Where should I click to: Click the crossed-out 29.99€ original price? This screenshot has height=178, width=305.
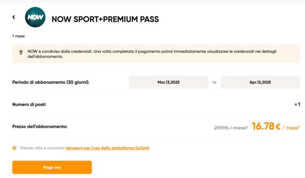pos(230,128)
